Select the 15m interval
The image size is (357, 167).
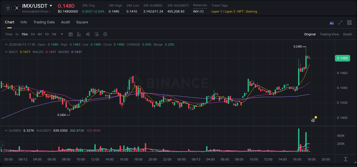pyautogui.click(x=25, y=34)
